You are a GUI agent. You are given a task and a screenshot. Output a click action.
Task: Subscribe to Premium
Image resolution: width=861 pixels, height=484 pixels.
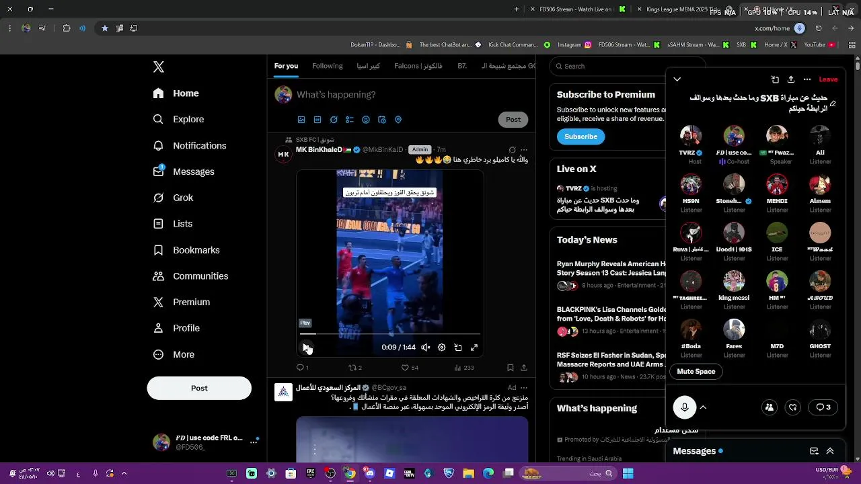tap(581, 136)
